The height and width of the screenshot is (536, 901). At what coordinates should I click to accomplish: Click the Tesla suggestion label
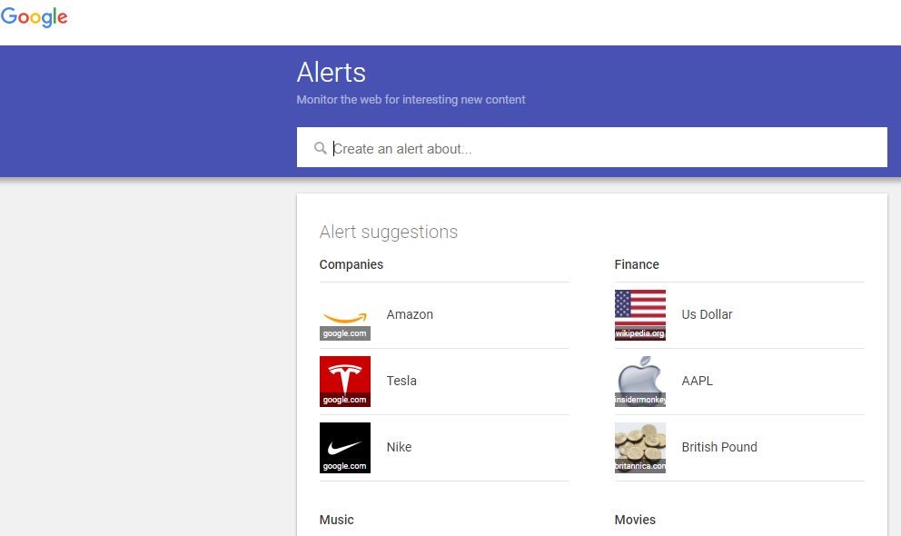pyautogui.click(x=401, y=381)
